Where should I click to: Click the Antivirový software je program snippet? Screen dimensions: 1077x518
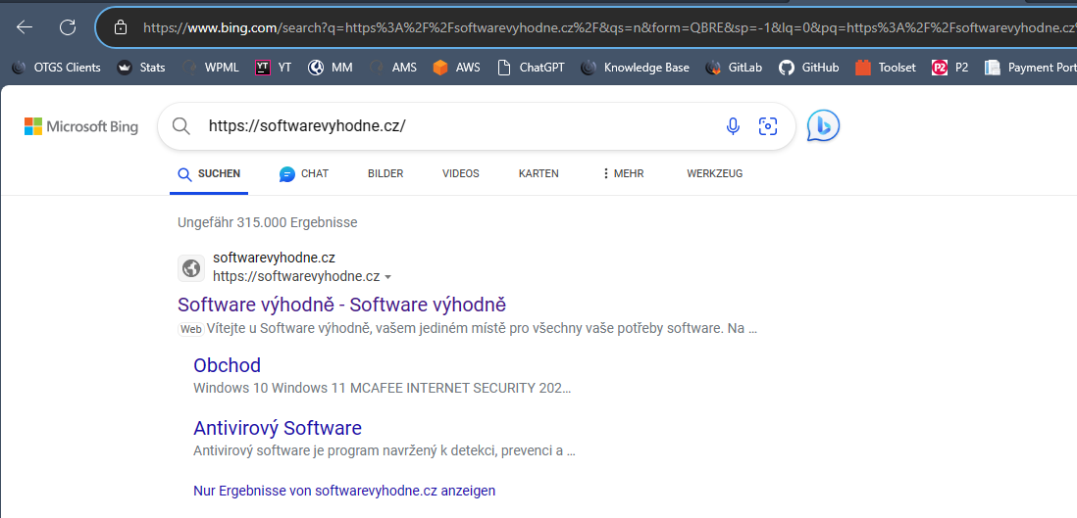point(384,450)
